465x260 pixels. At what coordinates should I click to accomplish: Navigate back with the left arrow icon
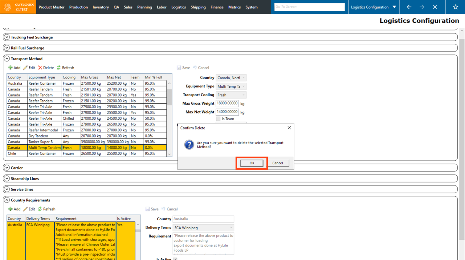point(409,7)
